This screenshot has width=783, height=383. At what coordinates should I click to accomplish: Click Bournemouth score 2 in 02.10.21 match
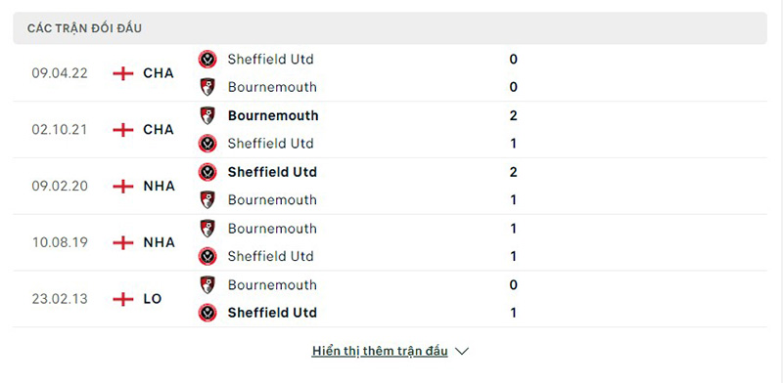[x=513, y=115]
